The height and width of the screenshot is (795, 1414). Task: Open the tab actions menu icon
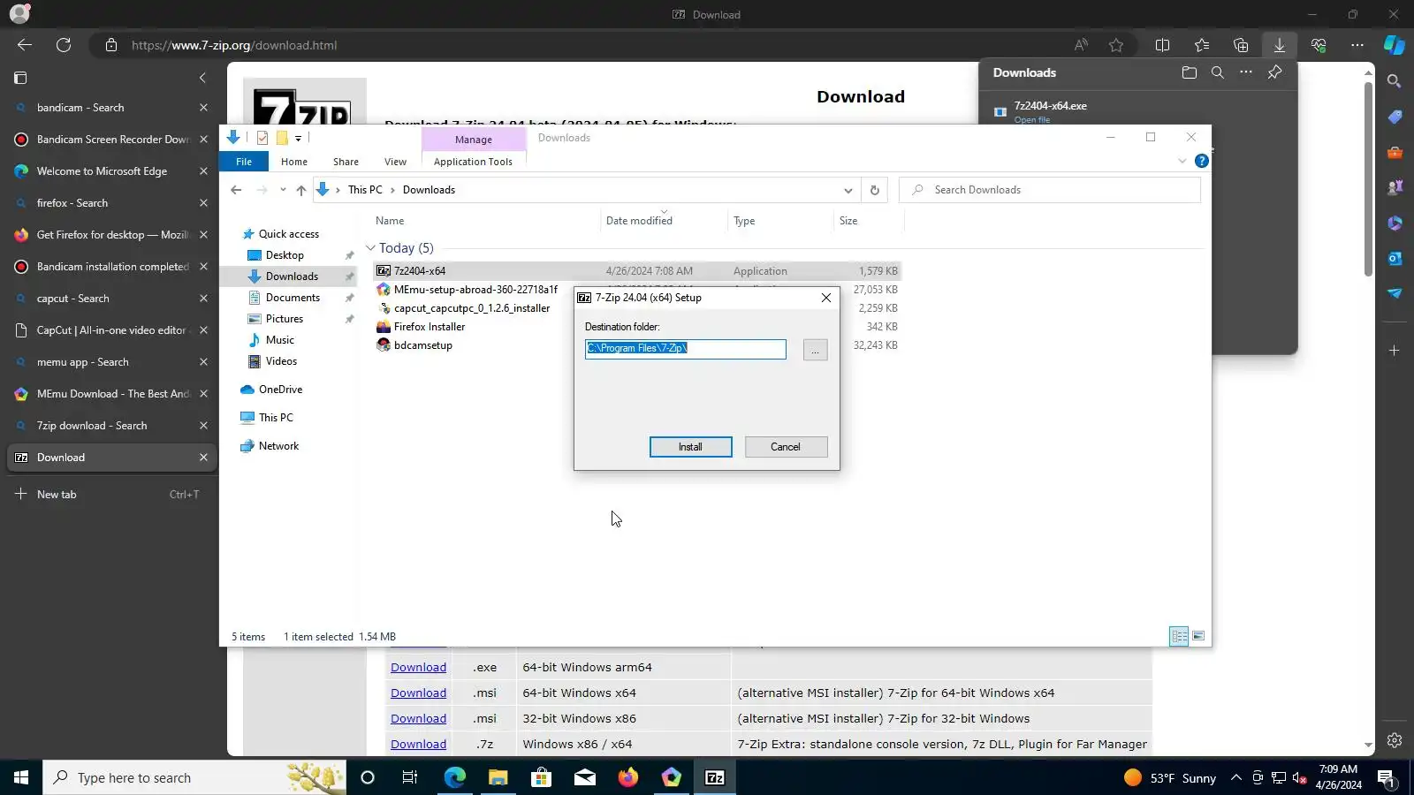tap(20, 78)
